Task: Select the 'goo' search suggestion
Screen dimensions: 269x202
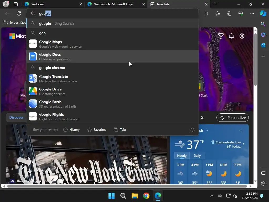Action: coord(112,33)
